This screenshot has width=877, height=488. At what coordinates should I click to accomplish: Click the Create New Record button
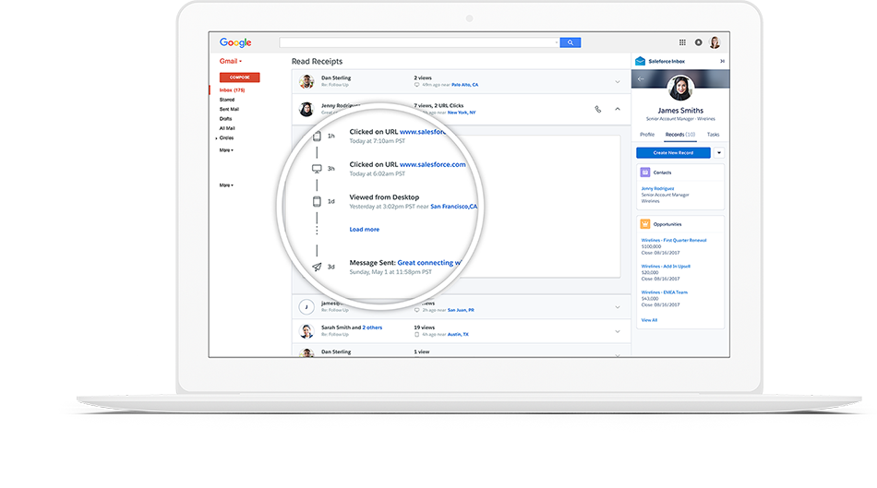pyautogui.click(x=673, y=152)
